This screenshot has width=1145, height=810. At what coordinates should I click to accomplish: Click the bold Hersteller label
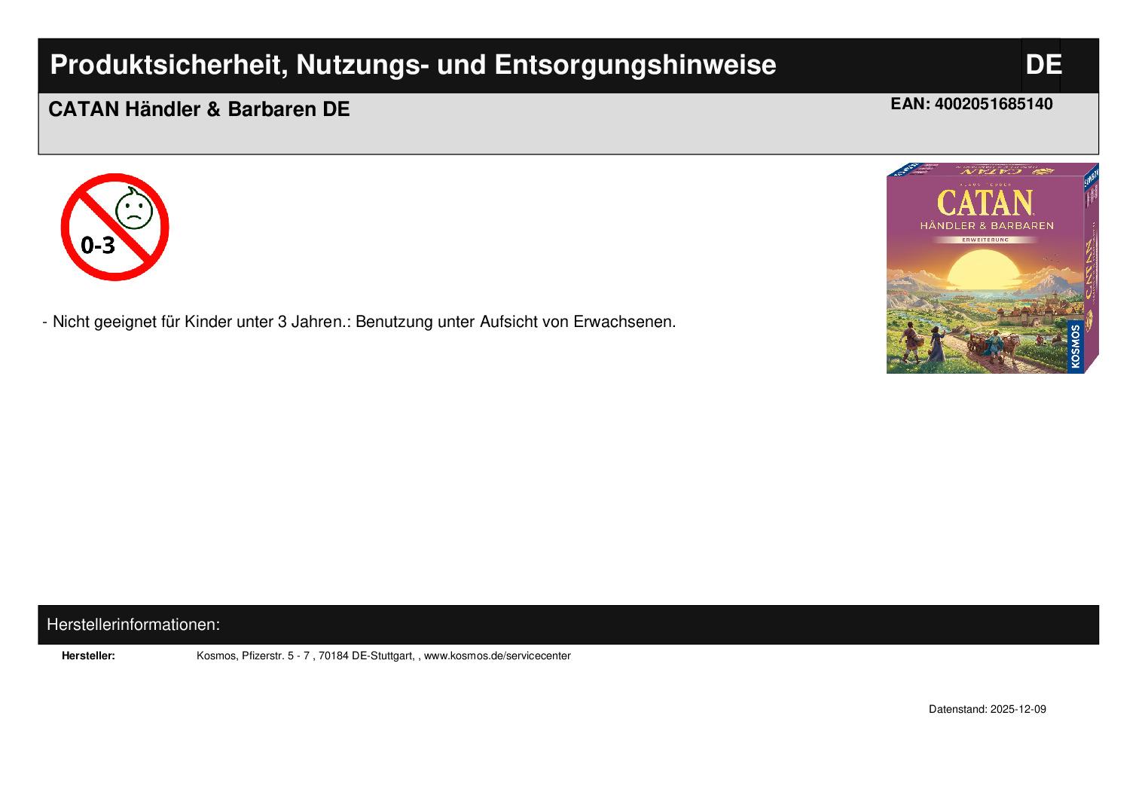coord(88,656)
